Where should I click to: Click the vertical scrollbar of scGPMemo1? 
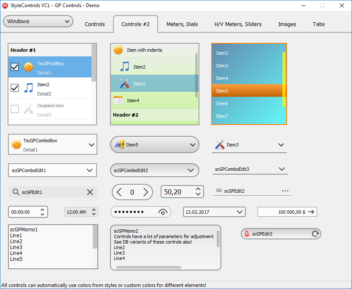click(x=95, y=237)
